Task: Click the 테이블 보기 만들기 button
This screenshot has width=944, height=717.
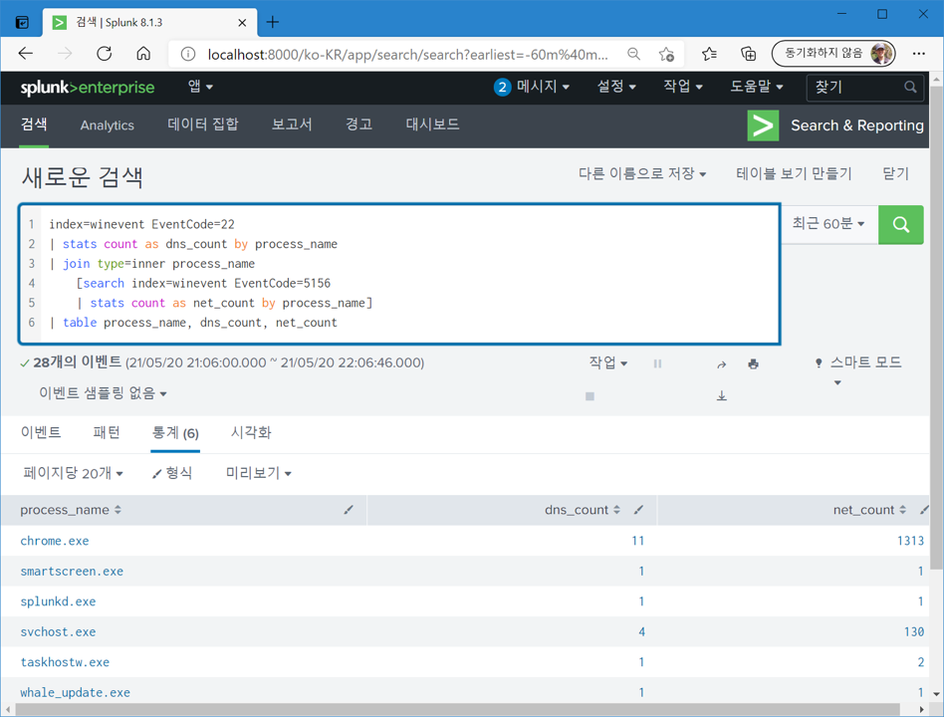Action: point(794,172)
